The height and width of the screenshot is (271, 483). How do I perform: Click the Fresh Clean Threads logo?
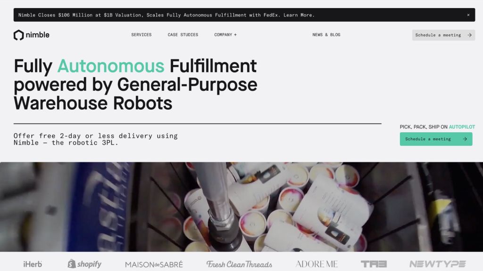click(x=239, y=264)
